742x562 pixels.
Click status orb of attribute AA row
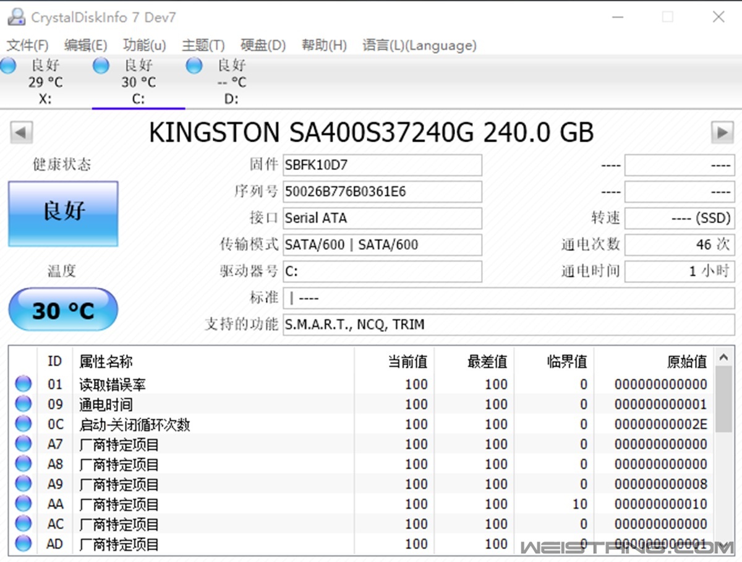tap(23, 504)
